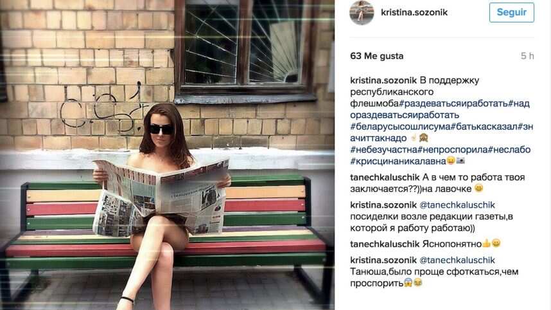
Task: Click the 5 h post timestamp
Action: click(x=527, y=56)
